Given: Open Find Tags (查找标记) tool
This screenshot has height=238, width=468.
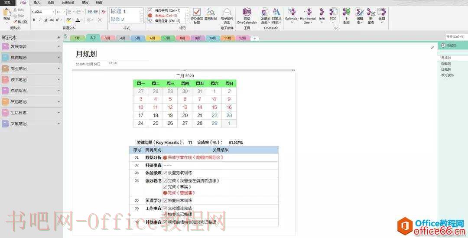Looking at the screenshot, I should coord(211,14).
